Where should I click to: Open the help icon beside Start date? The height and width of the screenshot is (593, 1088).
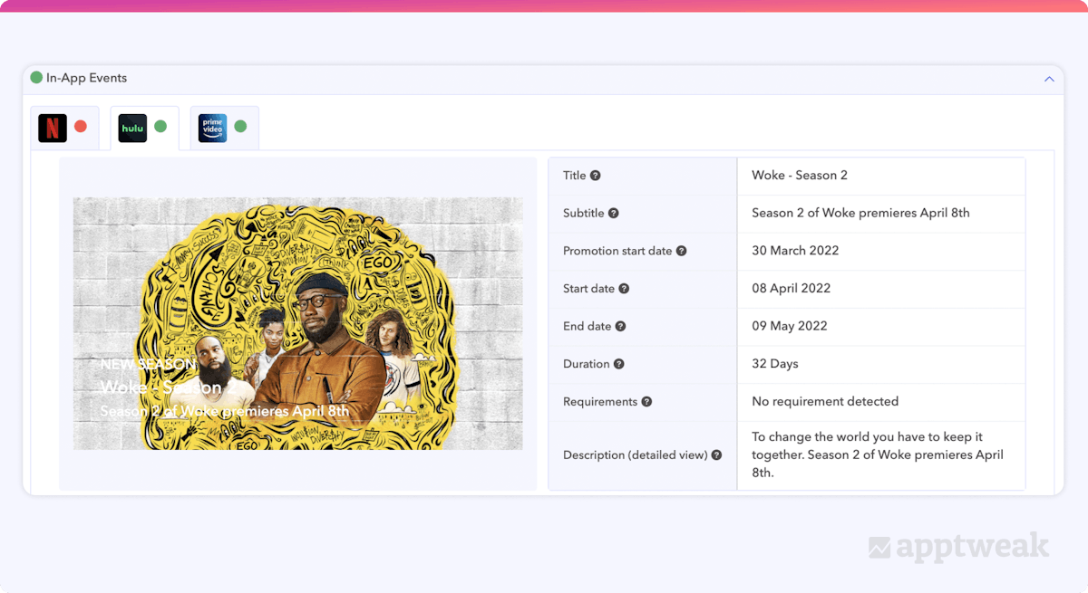pos(624,289)
